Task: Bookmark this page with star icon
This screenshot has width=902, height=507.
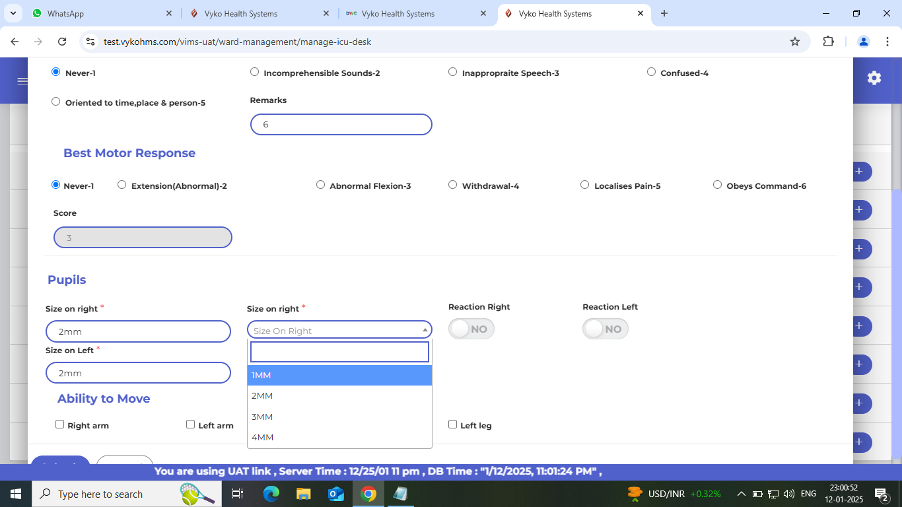Action: 795,42
